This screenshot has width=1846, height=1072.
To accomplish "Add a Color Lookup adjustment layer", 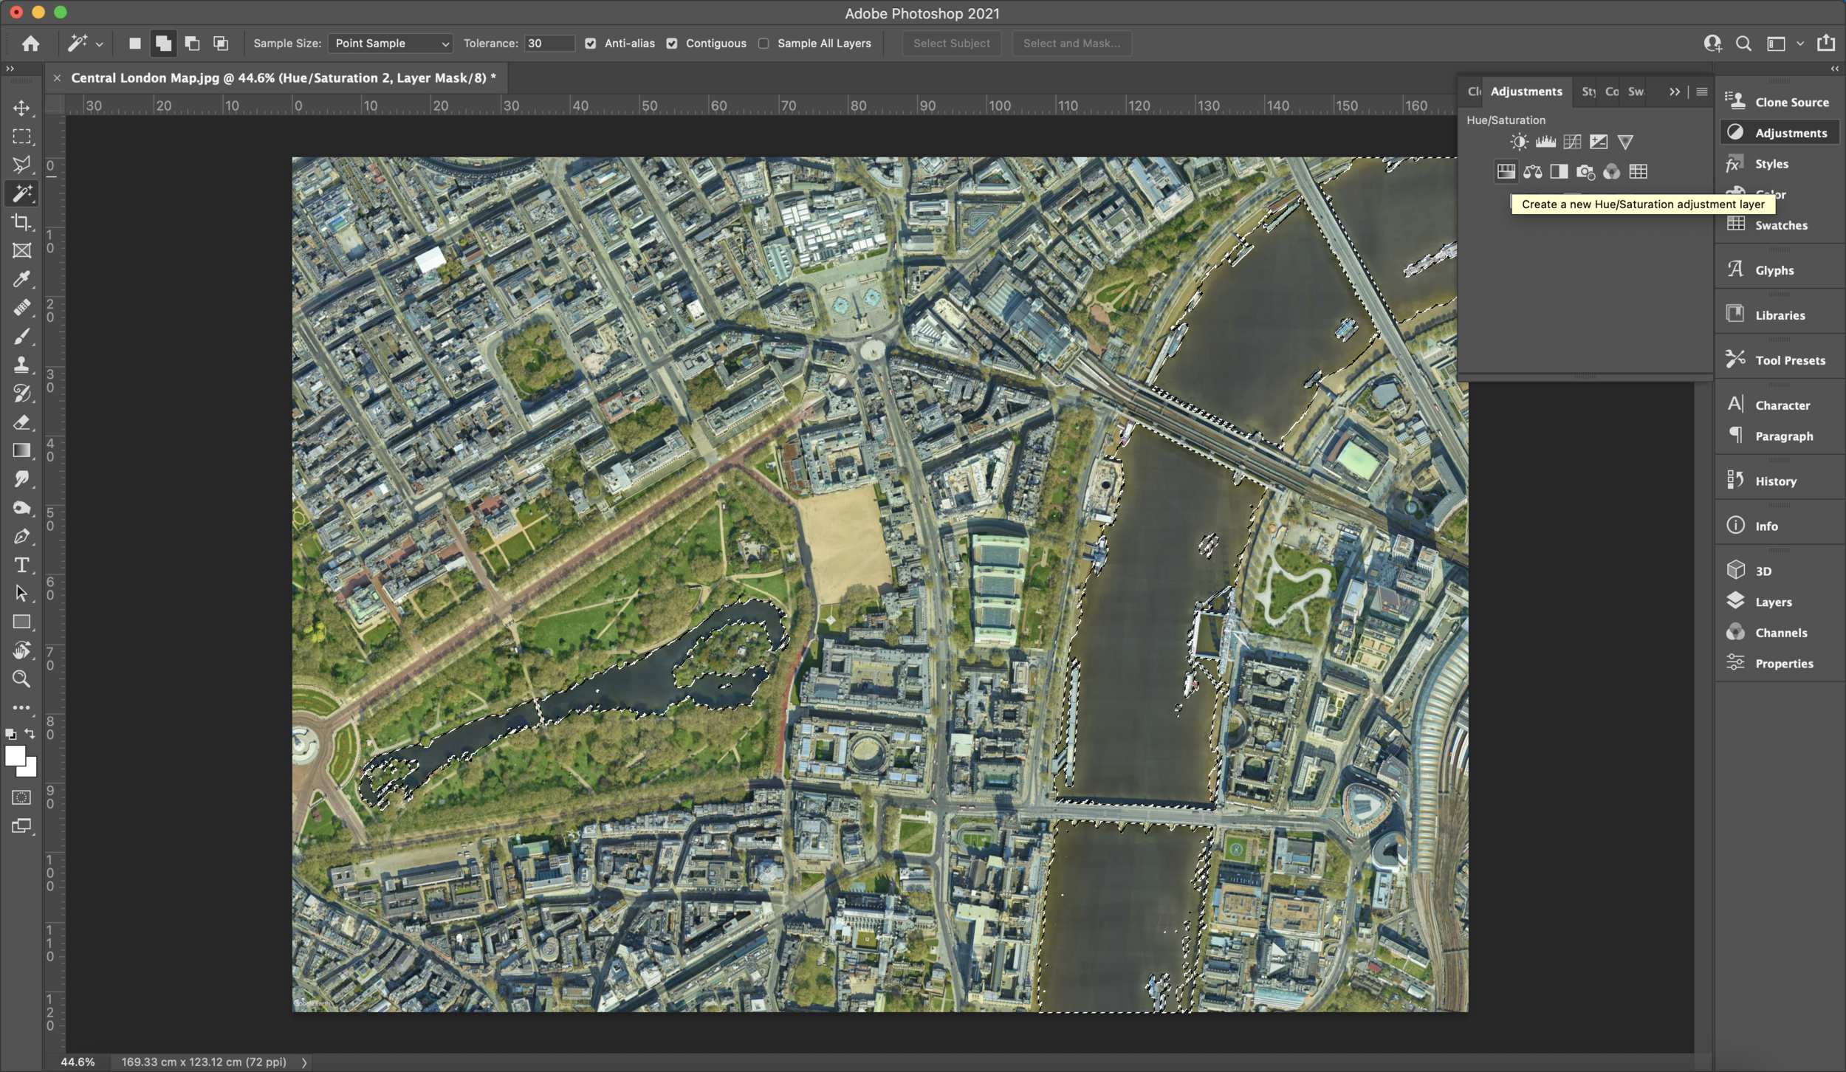I will (1639, 172).
